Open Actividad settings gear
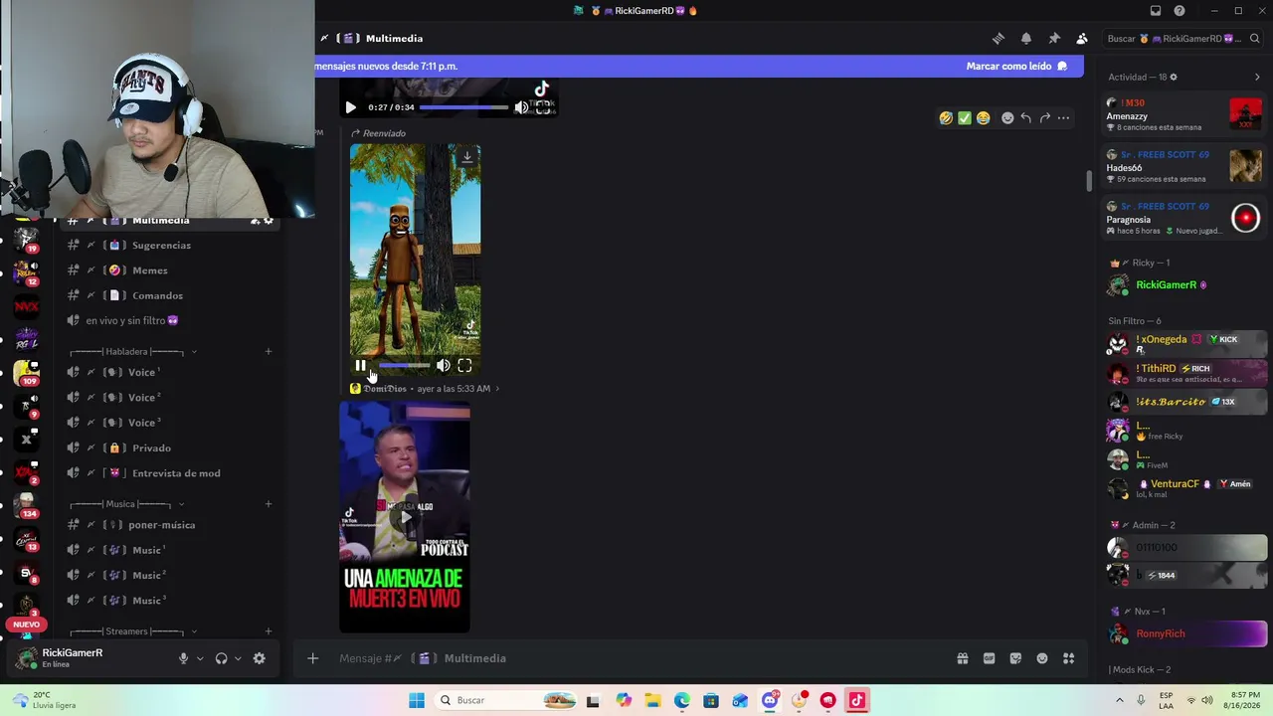This screenshot has width=1273, height=716. (1174, 78)
